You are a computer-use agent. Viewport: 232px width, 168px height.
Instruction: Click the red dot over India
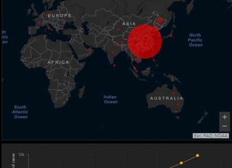[113, 52]
